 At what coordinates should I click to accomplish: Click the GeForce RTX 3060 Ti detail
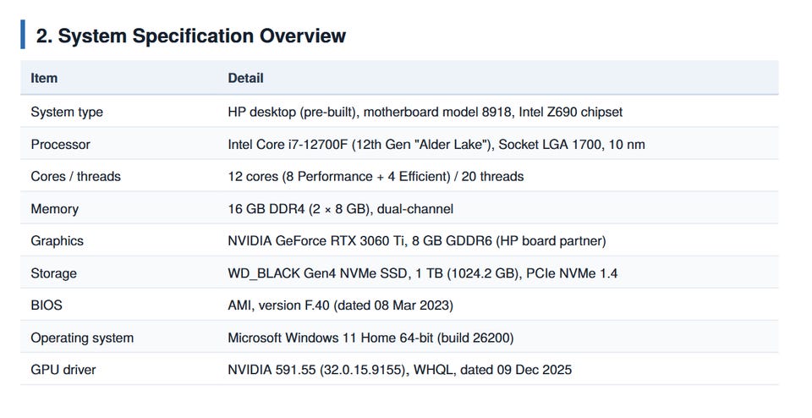click(417, 241)
